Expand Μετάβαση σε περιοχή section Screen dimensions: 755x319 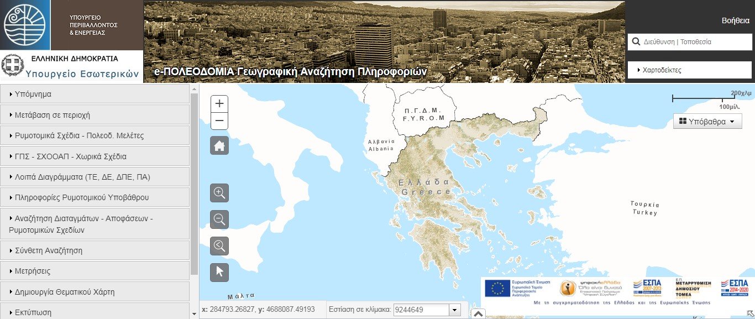click(95, 115)
